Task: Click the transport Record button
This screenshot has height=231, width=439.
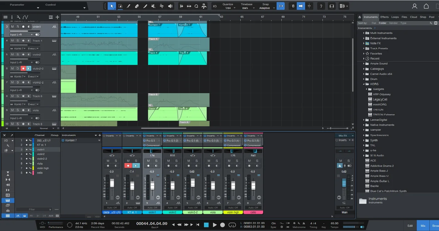Action: point(223,225)
